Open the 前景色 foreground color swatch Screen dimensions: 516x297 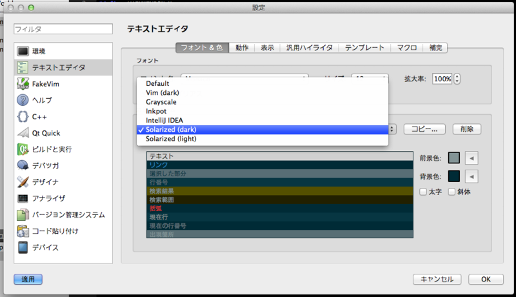pos(454,158)
